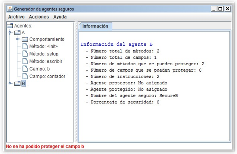This screenshot has height=154, width=237.
Task: Switch to the Información tab
Action: [95, 26]
